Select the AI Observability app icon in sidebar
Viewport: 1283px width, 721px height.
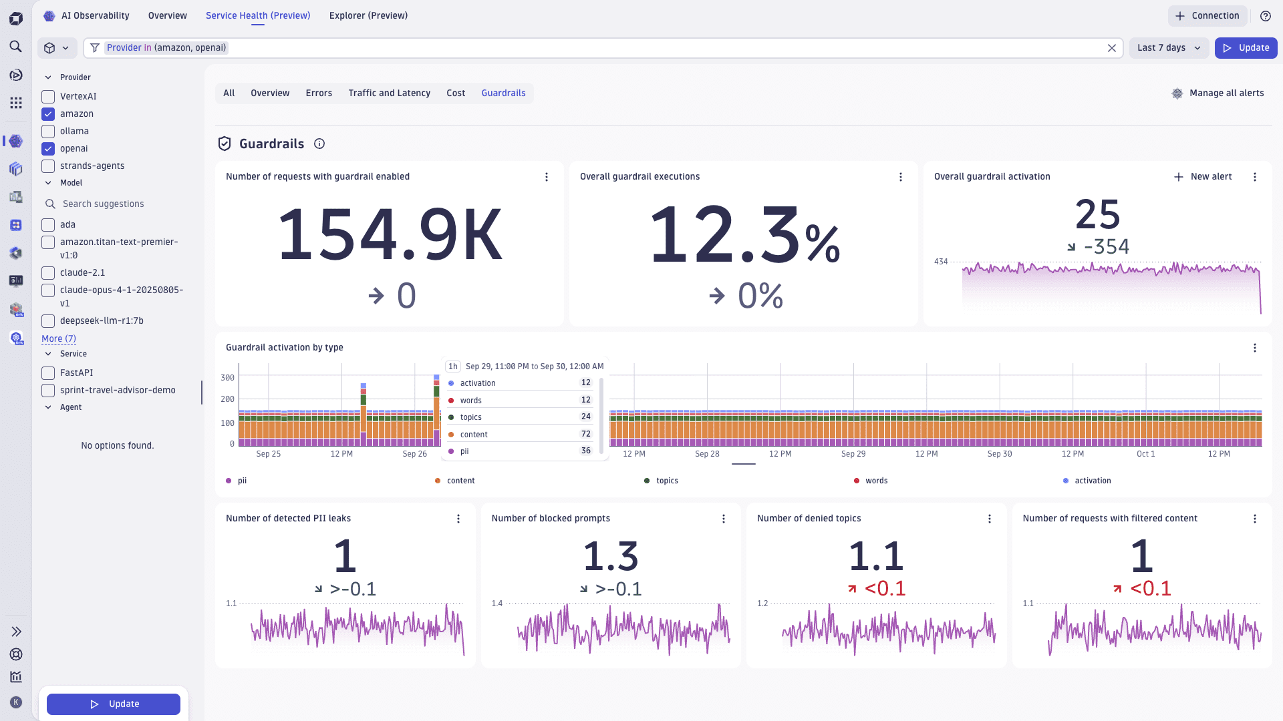coord(16,141)
